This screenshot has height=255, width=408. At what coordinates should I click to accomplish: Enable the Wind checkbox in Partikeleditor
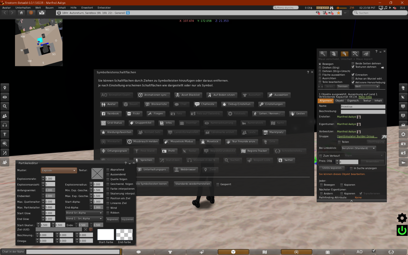pyautogui.click(x=108, y=208)
